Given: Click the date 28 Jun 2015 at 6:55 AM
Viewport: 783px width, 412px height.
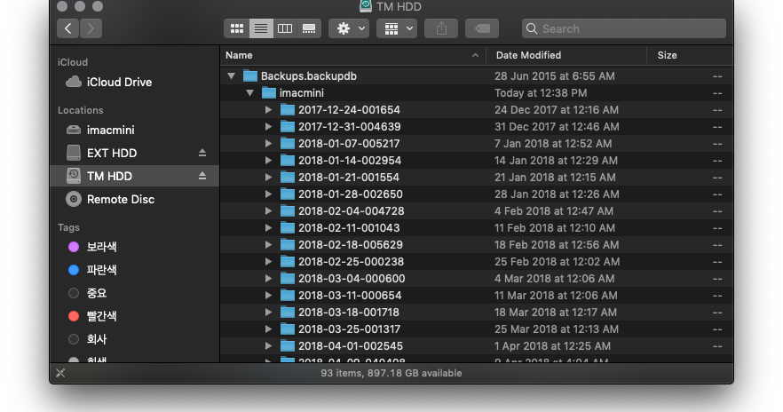Looking at the screenshot, I should [x=554, y=76].
